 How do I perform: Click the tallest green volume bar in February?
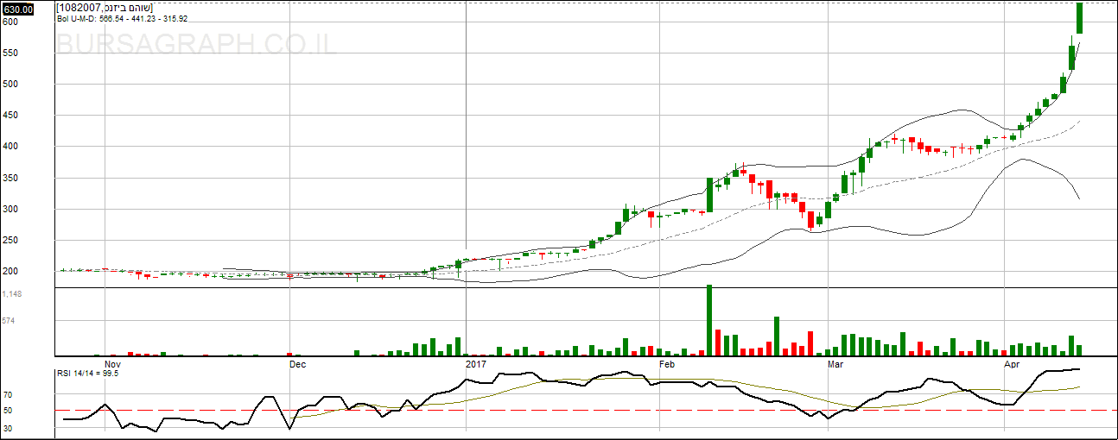pos(709,320)
